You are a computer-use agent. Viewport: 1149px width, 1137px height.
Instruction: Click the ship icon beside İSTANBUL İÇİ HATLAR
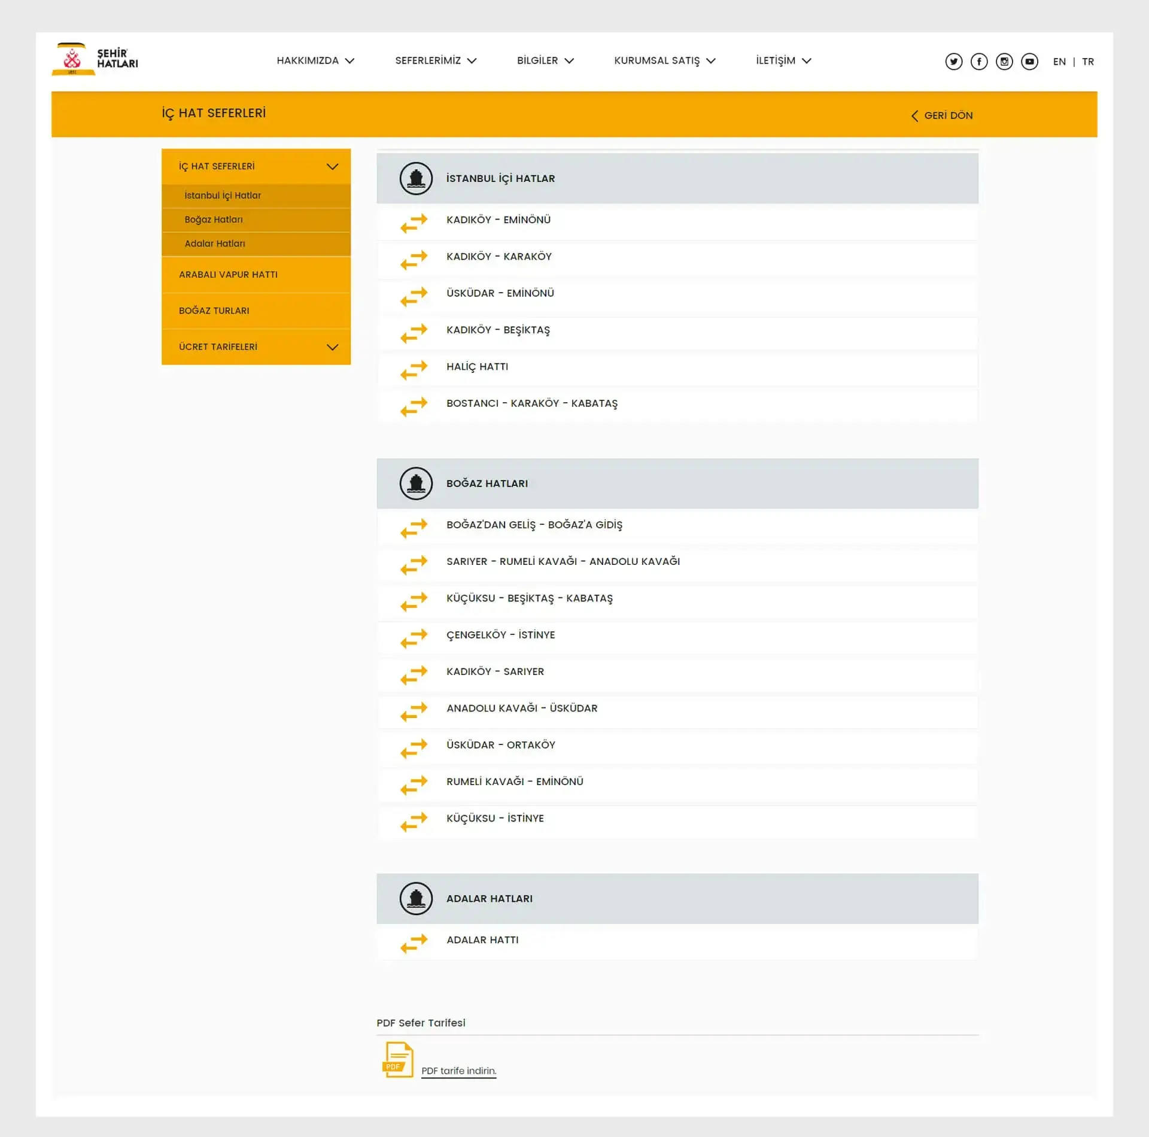click(415, 178)
